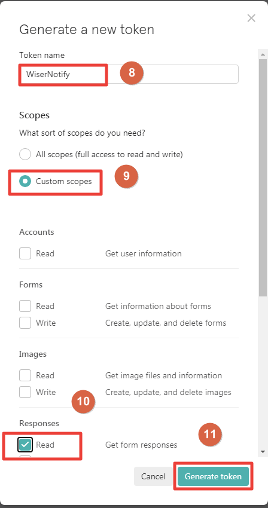Check Forms Write scope
268x508 pixels.
pos(25,323)
